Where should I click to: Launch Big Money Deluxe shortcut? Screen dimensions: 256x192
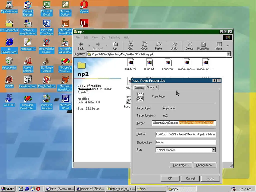click(46, 65)
